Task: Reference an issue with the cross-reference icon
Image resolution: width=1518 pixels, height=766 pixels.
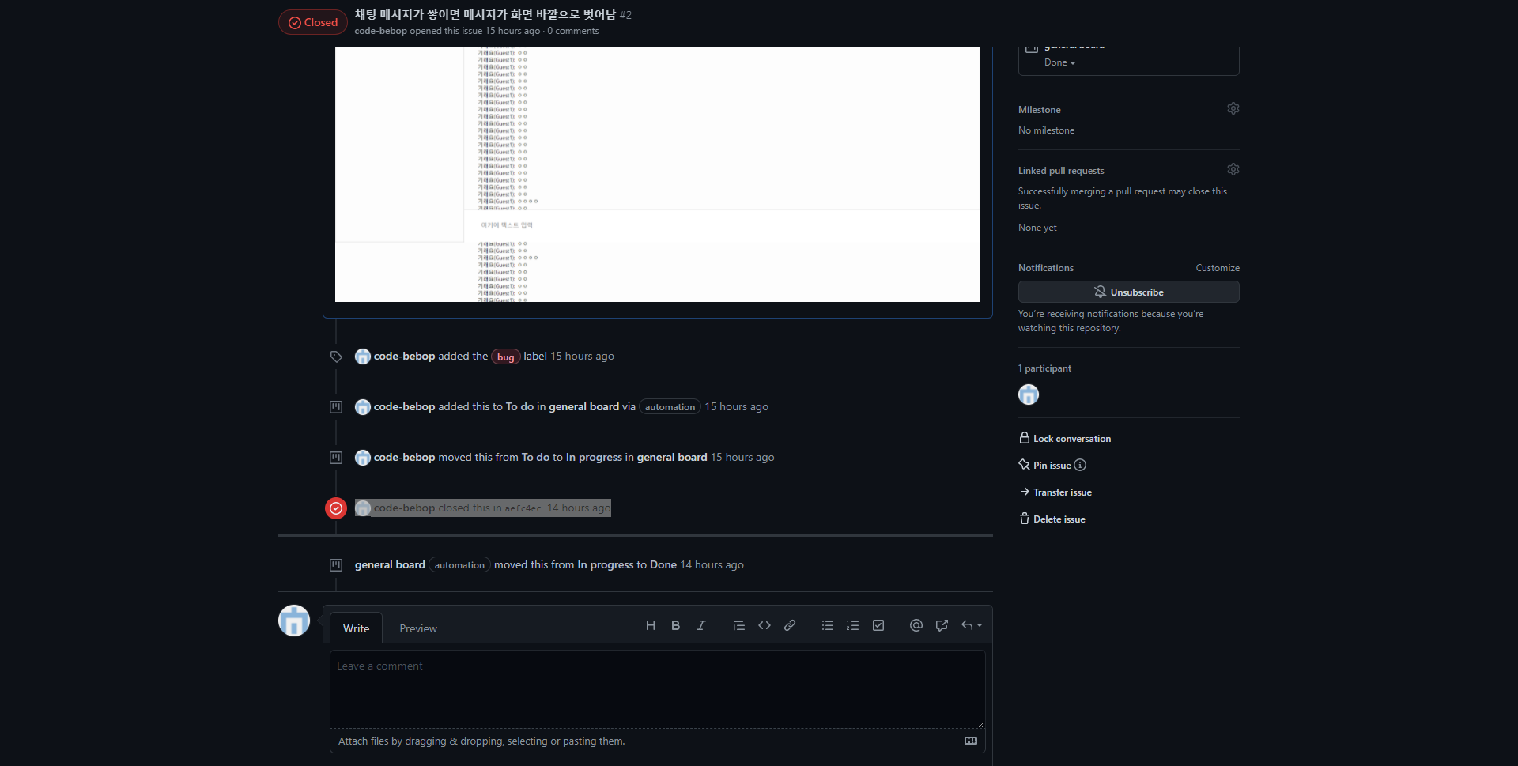Action: pos(941,625)
